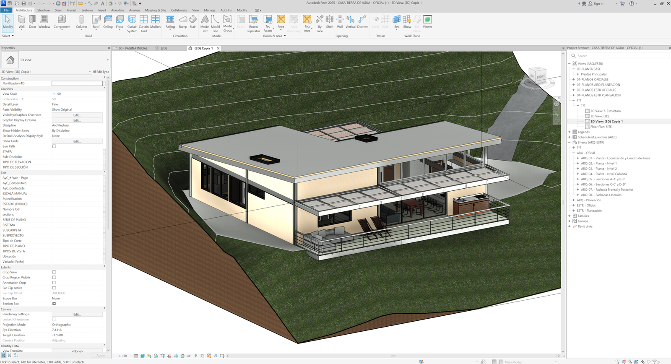Click the Modify tool
The width and height of the screenshot is (671, 364).
coord(8,22)
